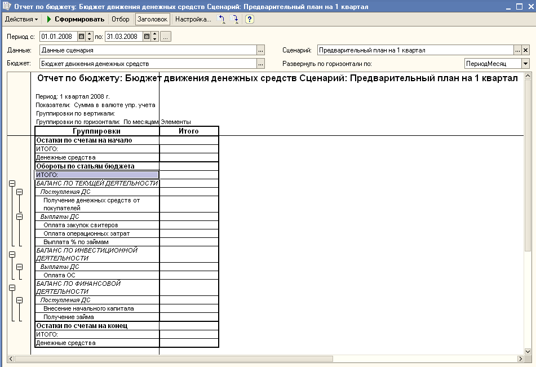This screenshot has height=367, width=536.
Task: Click the Бюджет field
Action: click(x=148, y=64)
